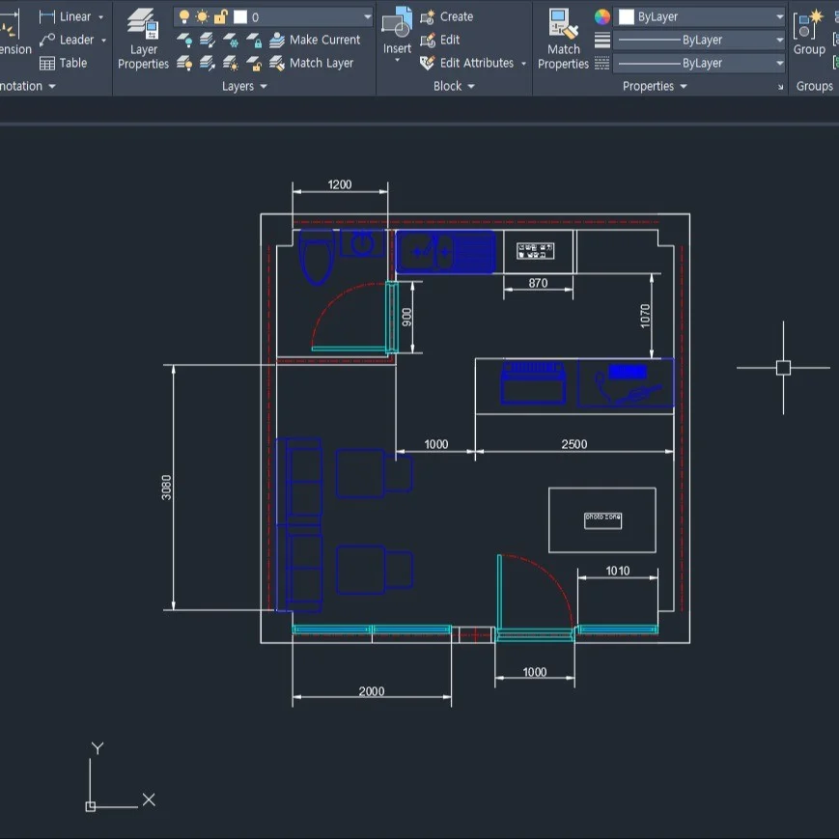This screenshot has height=839, width=839.
Task: Click the Group objects icon
Action: [808, 25]
